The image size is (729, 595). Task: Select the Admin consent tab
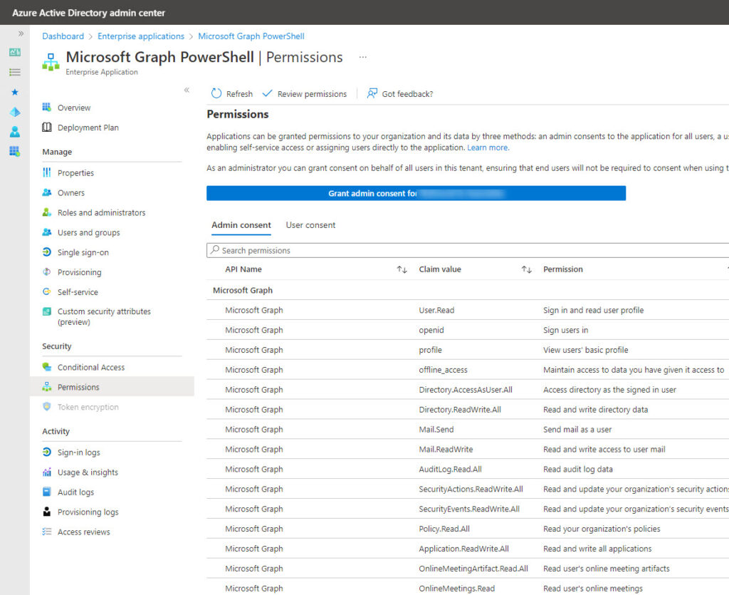coord(241,224)
